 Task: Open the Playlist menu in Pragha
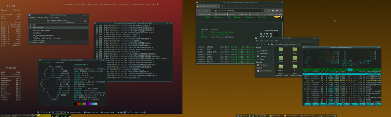click(40, 18)
